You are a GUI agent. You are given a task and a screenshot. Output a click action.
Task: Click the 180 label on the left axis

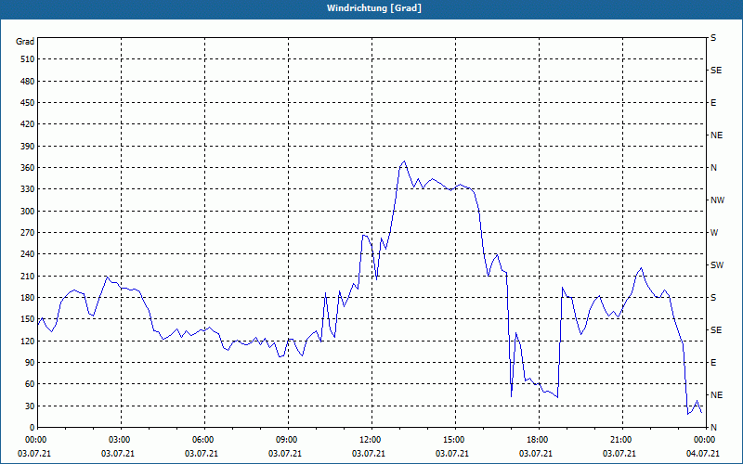(28, 298)
